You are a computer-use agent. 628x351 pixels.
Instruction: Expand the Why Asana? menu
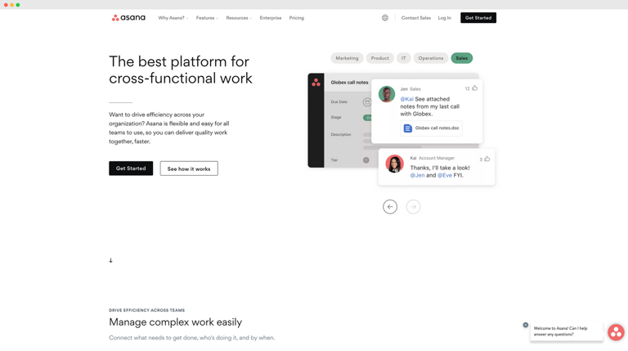173,18
